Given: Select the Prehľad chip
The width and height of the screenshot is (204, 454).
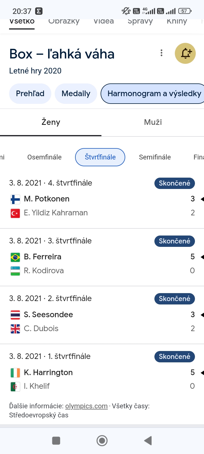Looking at the screenshot, I should click(x=30, y=94).
